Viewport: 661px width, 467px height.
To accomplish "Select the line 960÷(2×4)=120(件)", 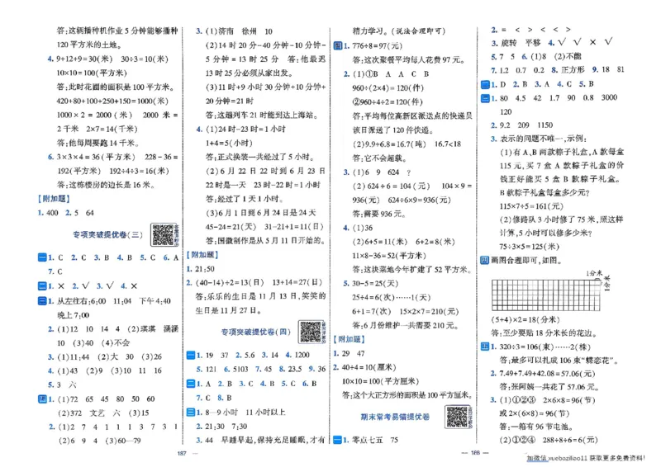I will point(388,88).
